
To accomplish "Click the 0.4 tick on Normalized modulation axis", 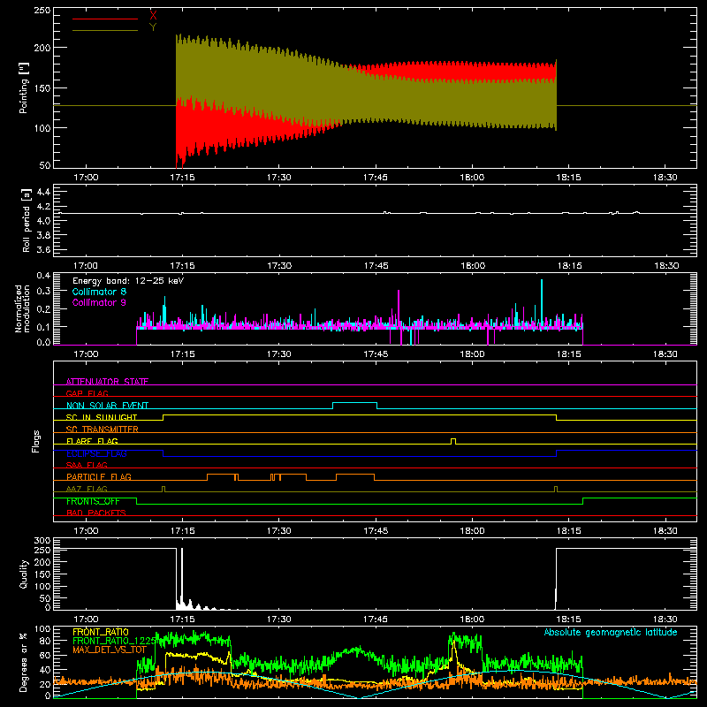I will coord(43,275).
